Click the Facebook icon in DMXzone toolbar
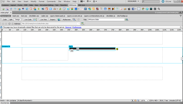This screenshot has width=183, height=104. click(133, 9)
